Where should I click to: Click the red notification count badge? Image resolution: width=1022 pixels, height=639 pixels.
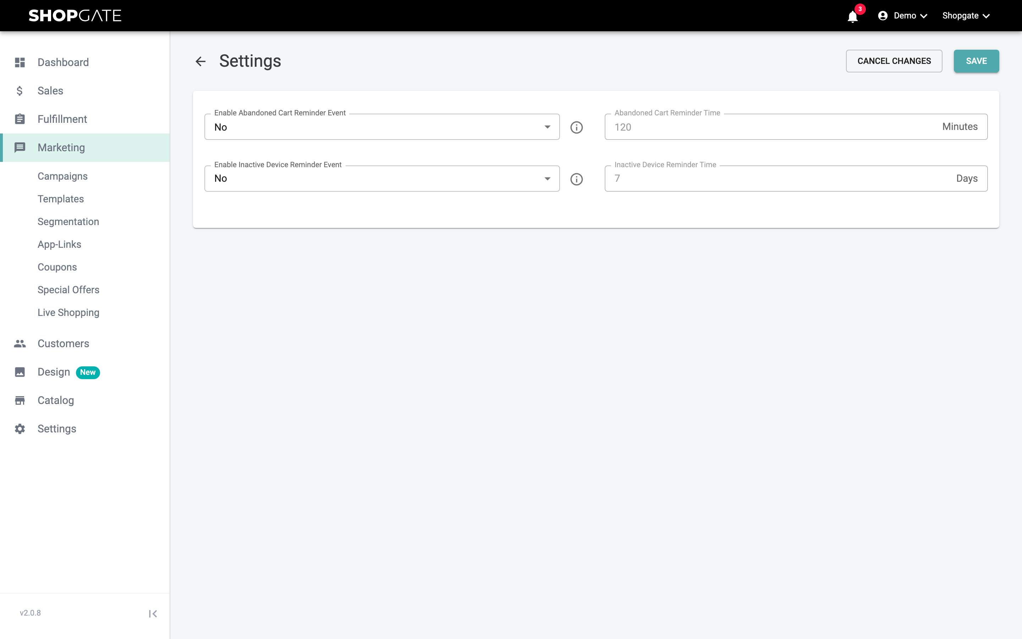(x=860, y=9)
